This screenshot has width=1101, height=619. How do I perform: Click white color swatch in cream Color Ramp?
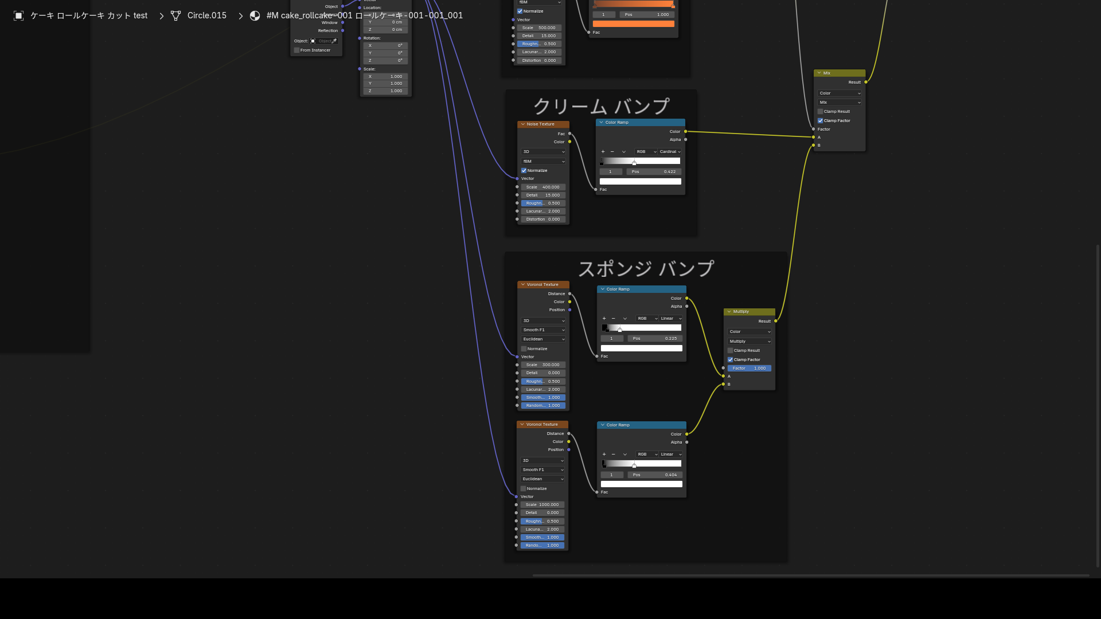pos(641,182)
